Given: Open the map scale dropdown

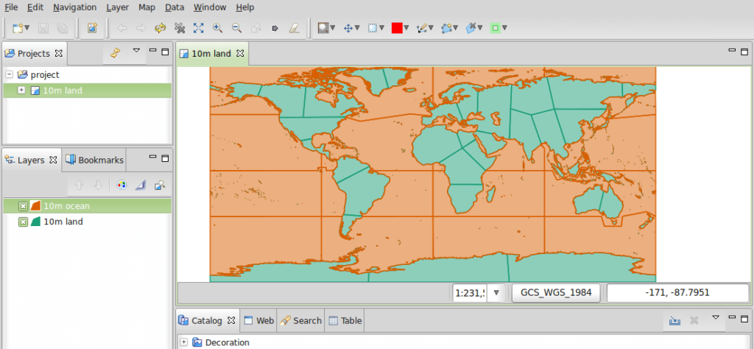Looking at the screenshot, I should [x=496, y=293].
